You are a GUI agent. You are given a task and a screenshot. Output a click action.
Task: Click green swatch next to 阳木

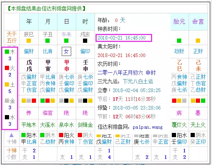[x=24, y=135]
